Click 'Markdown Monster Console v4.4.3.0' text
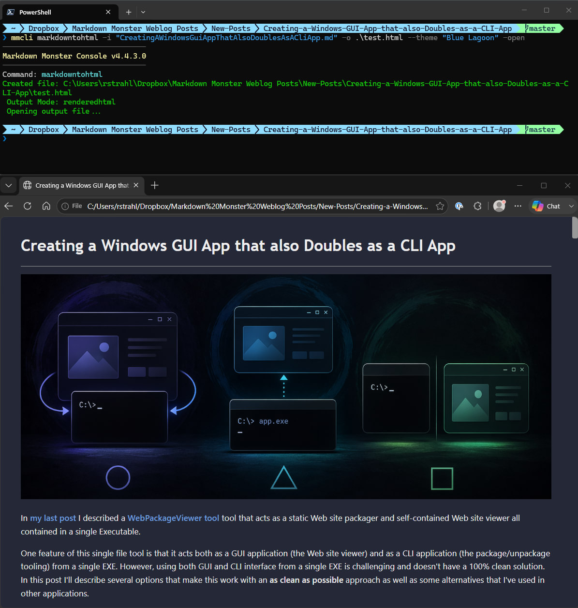Screen dimensions: 578x608 click(x=74, y=56)
